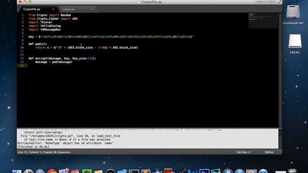
Task: Open Google Chrome from the Dock
Action: pos(52,171)
